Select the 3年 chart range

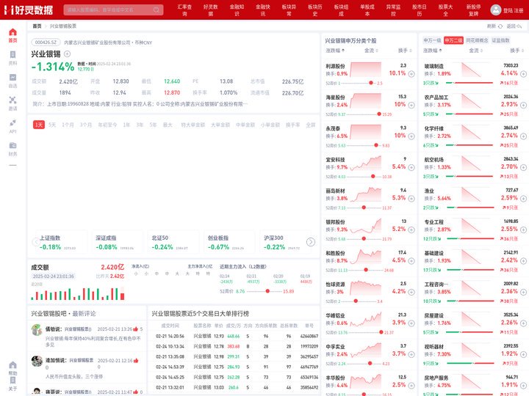coord(140,125)
